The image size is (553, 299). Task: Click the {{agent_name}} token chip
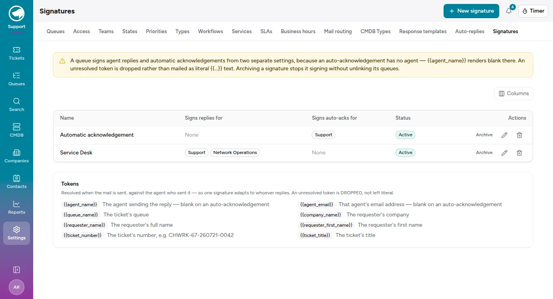click(80, 205)
